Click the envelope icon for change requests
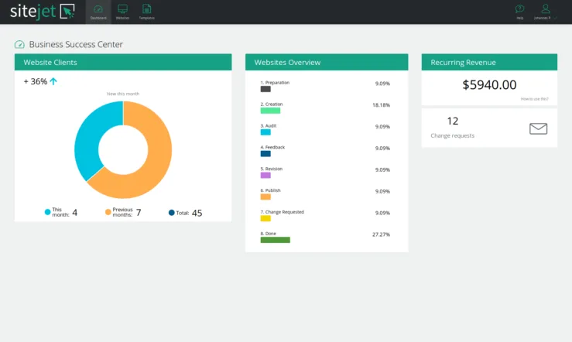This screenshot has height=342, width=572. 538,128
